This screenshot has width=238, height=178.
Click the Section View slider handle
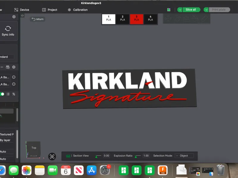[96, 157]
